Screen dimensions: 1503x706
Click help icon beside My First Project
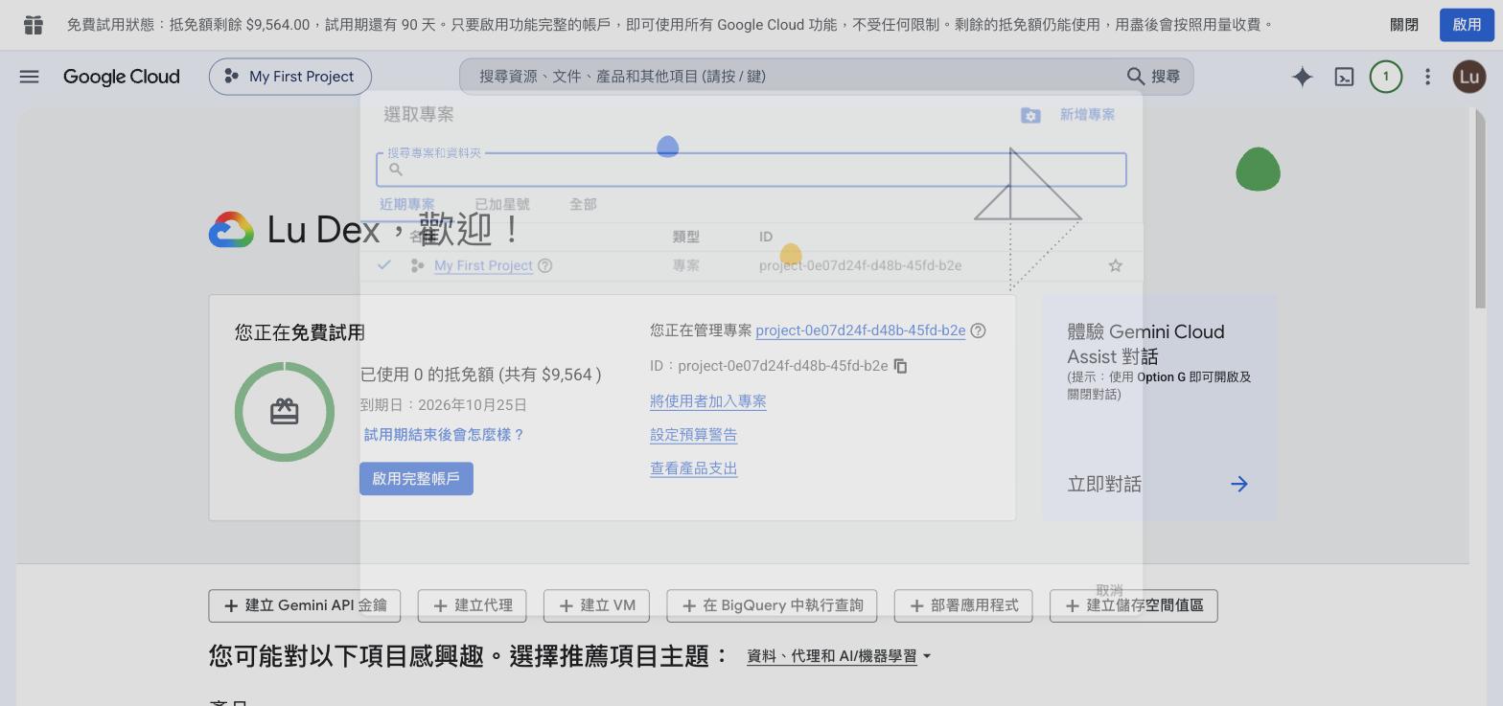pos(544,265)
